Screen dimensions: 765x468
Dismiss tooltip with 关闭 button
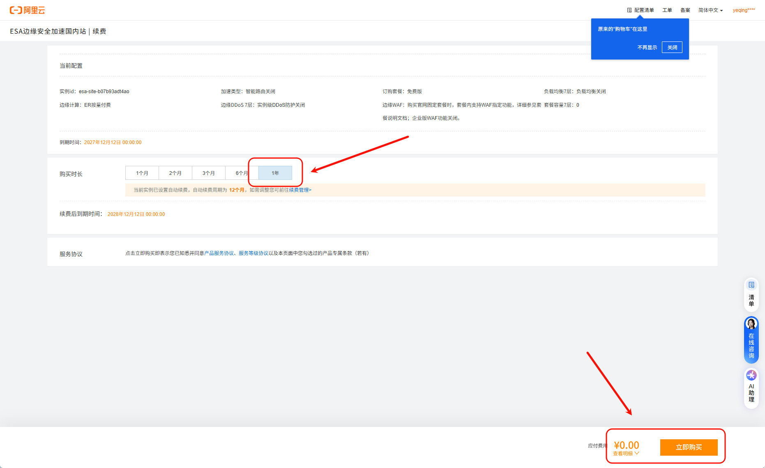[x=672, y=48]
